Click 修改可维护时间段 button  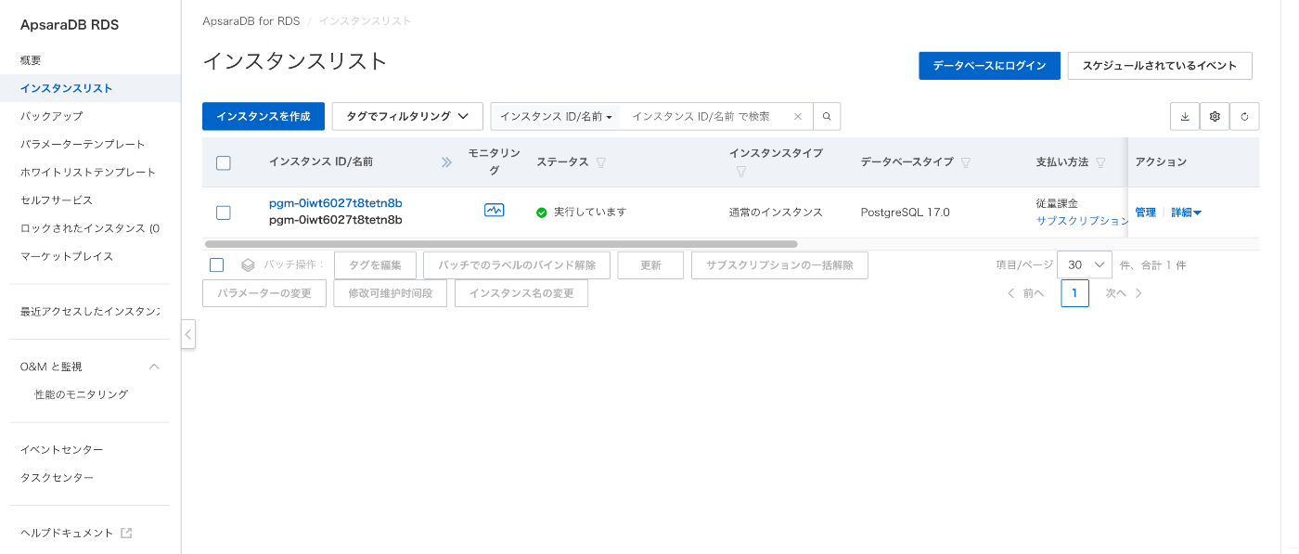[391, 293]
